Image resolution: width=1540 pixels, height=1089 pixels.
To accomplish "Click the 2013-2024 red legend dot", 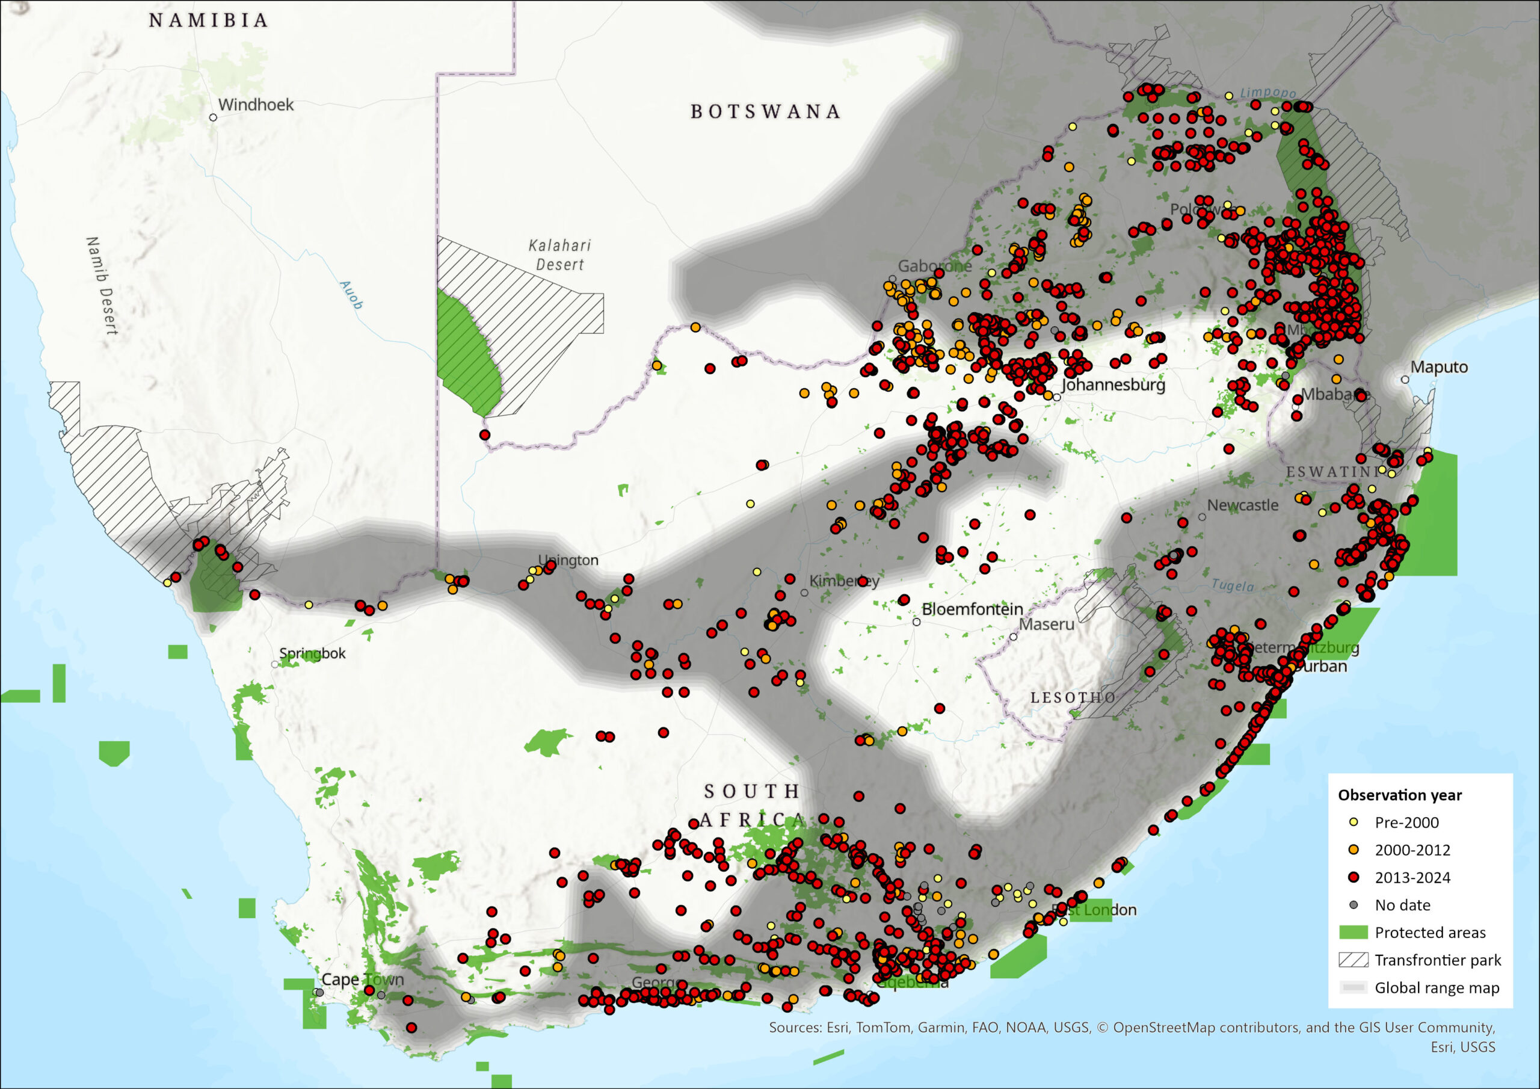I will (1354, 877).
